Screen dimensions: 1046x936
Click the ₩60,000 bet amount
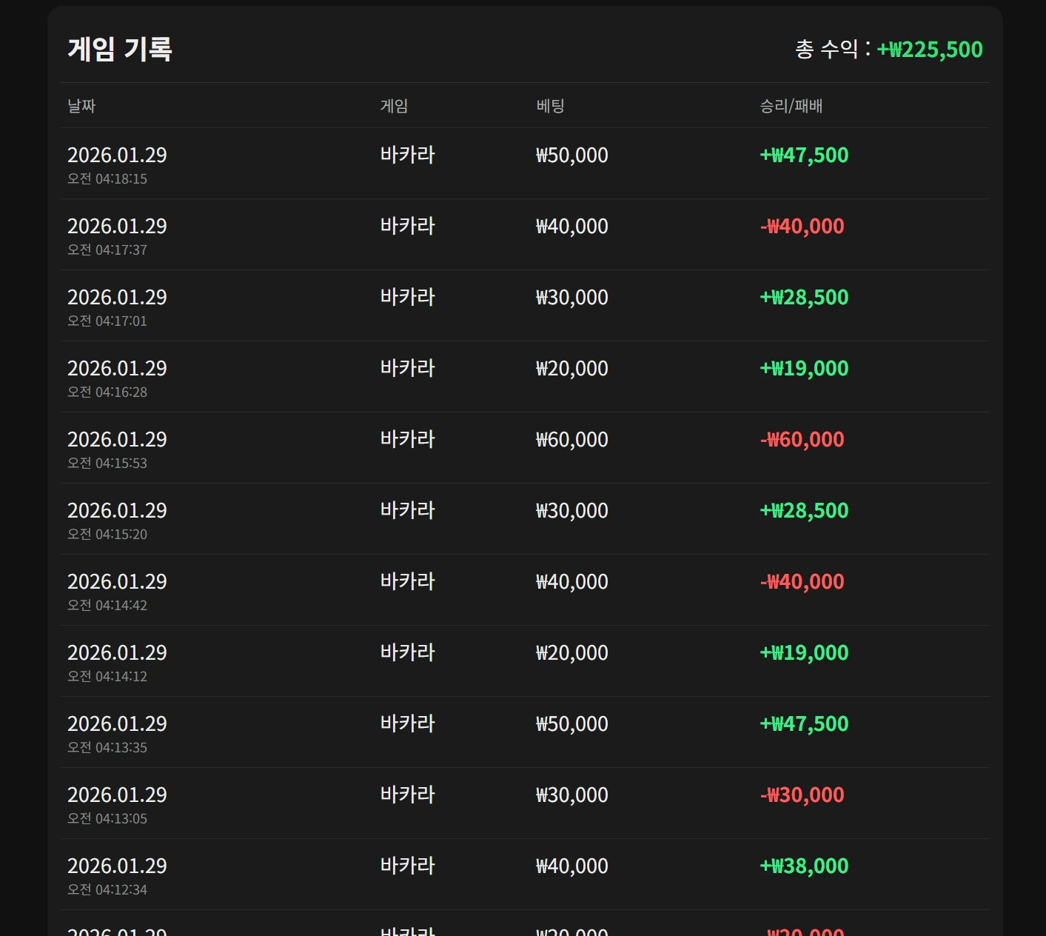[x=571, y=439]
